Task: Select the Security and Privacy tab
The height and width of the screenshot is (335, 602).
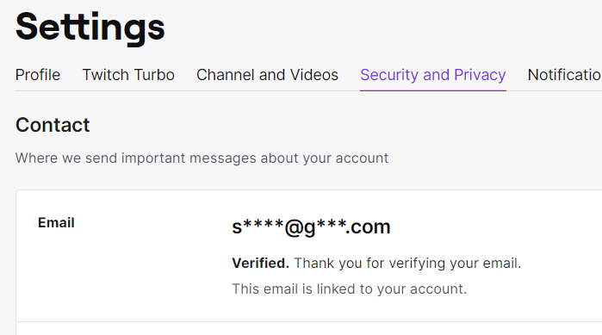Action: point(432,75)
